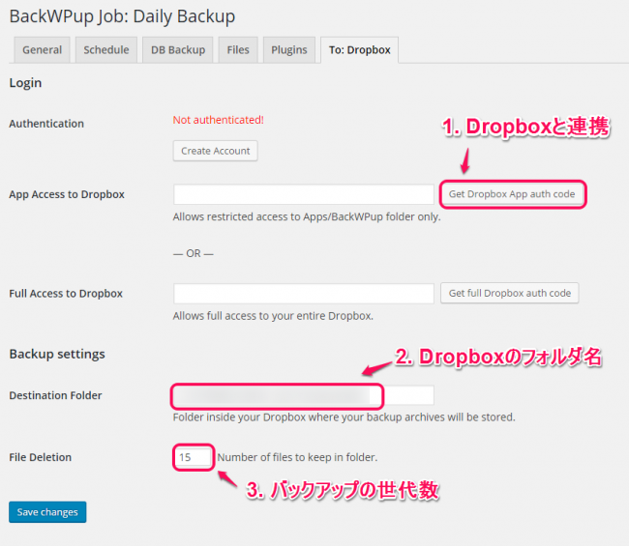The width and height of the screenshot is (629, 546).
Task: Click the 'Backup settings' heading
Action: pos(57,354)
